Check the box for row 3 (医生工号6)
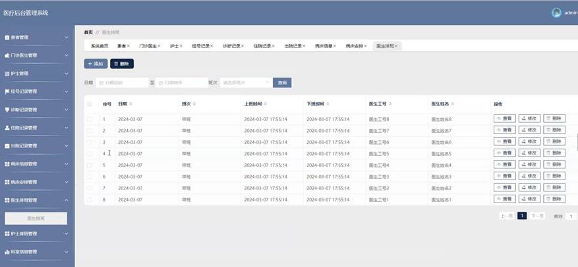Image resolution: width=578 pixels, height=267 pixels. (x=89, y=142)
